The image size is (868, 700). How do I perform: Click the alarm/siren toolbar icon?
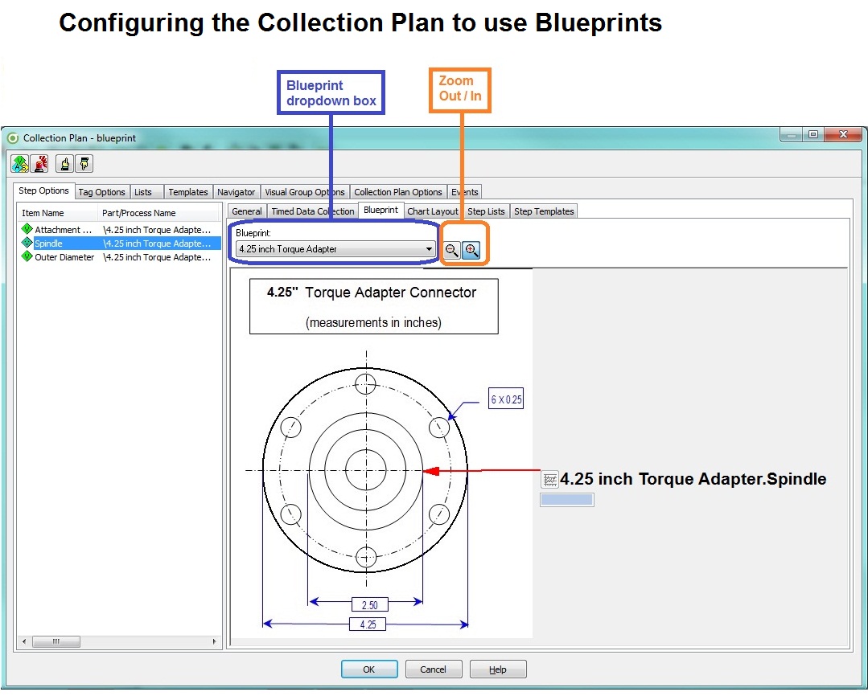click(x=38, y=163)
